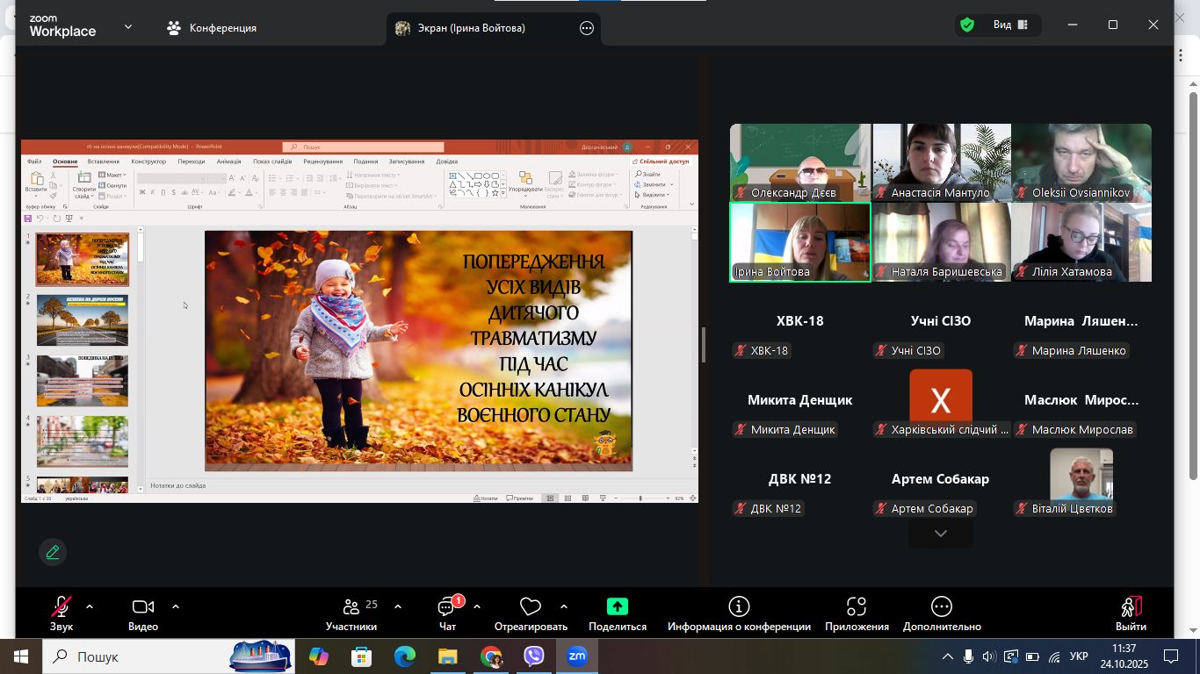Open the React heart icon
The width and height of the screenshot is (1200, 674).
530,606
